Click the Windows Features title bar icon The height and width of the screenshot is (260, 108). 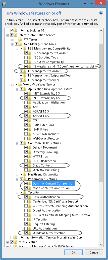click(4, 3)
